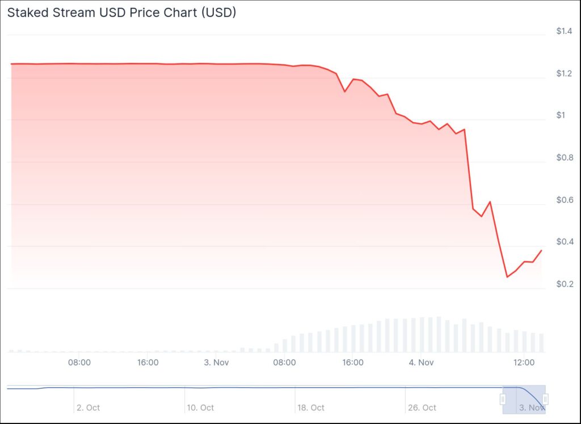581x424 pixels.
Task: Click the $0.8 price axis label
Action: (564, 158)
